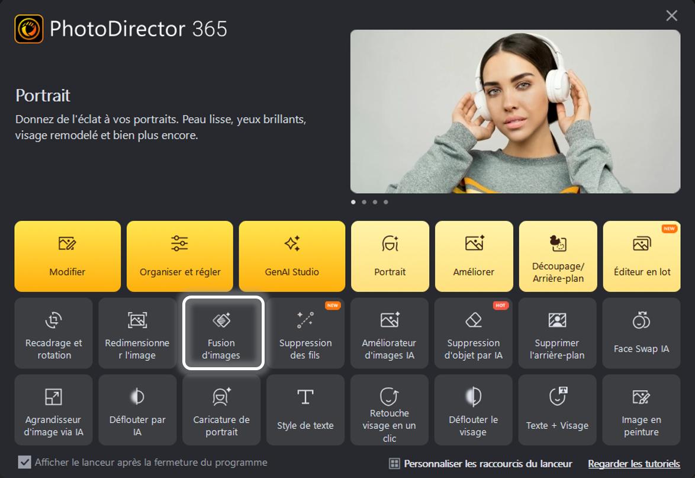Open Supprimer l'arrière-plan
695x478 pixels.
point(557,333)
